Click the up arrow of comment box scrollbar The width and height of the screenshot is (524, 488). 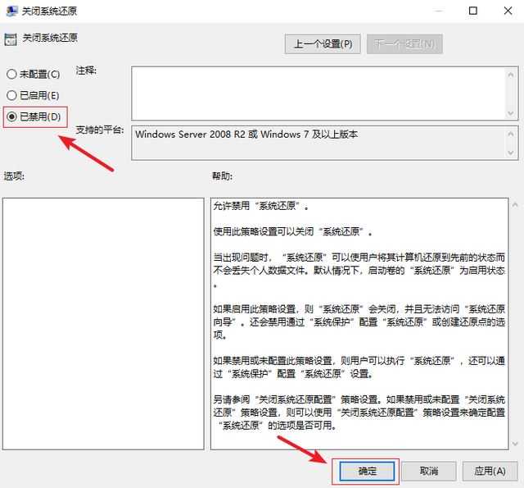tap(511, 75)
